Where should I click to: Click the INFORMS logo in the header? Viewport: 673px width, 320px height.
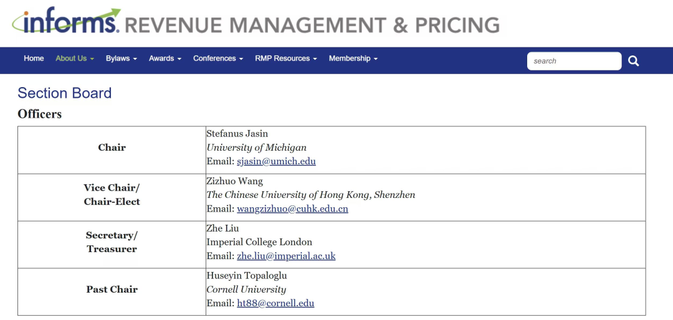(x=66, y=22)
